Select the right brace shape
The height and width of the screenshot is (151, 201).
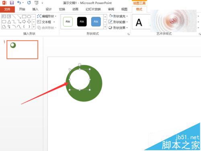29,27
